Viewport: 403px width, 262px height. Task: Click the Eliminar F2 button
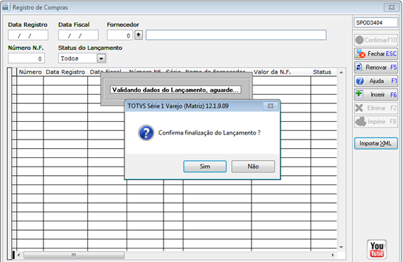click(376, 108)
